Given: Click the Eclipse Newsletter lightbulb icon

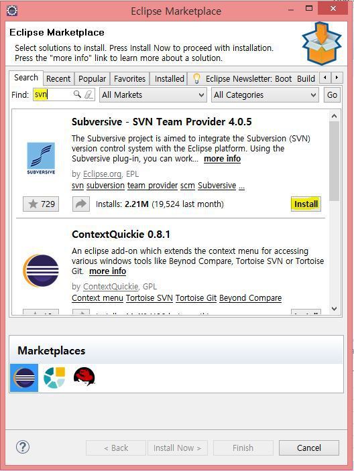Looking at the screenshot, I should (x=196, y=78).
